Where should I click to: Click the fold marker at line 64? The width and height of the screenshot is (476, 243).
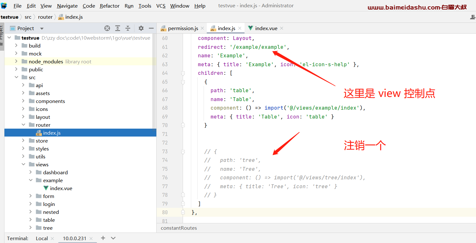click(x=183, y=73)
